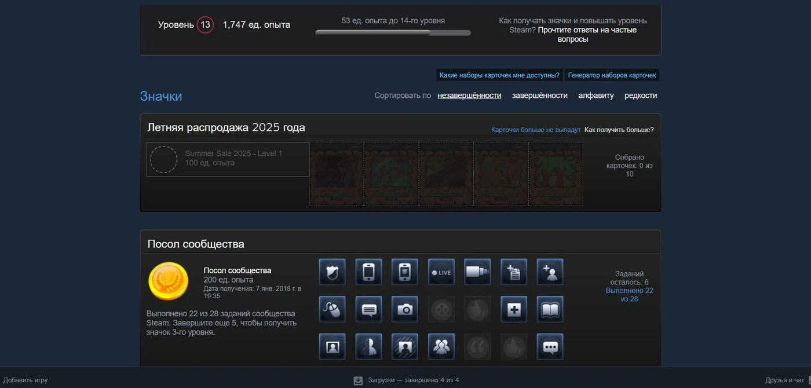Click faded card thumbnail nearest 'Собрано карточек'
Image resolution: width=811 pixels, height=388 pixels.
point(556,174)
